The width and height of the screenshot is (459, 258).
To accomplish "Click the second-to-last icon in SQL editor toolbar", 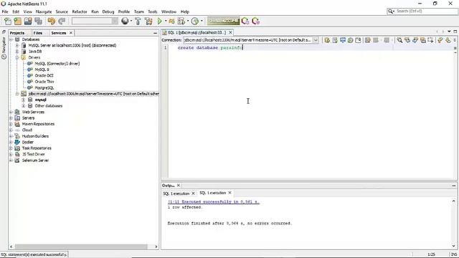I will 440,40.
